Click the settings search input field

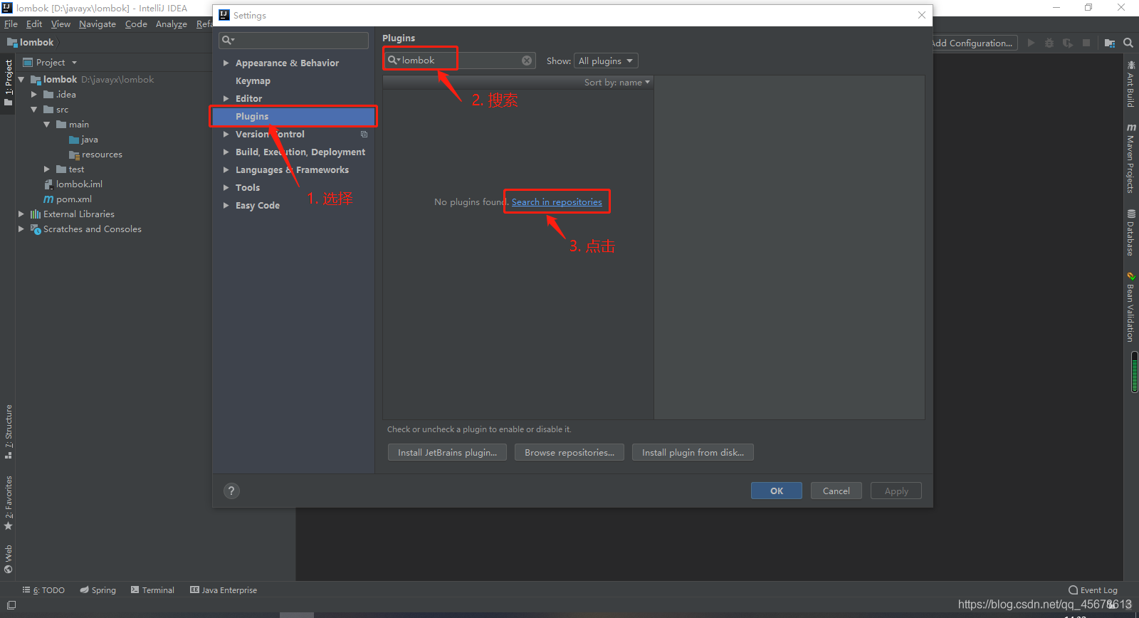pos(293,41)
